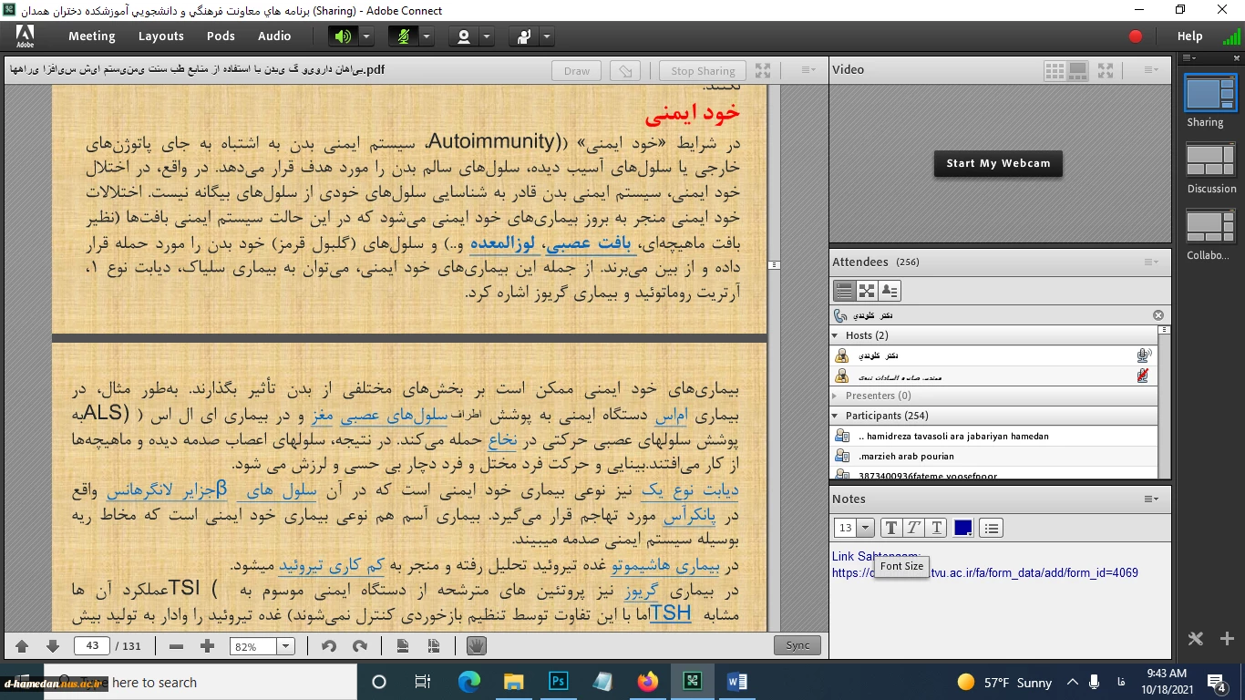Viewport: 1245px width, 700px height.
Task: Click the fit width icon
Action: [434, 646]
